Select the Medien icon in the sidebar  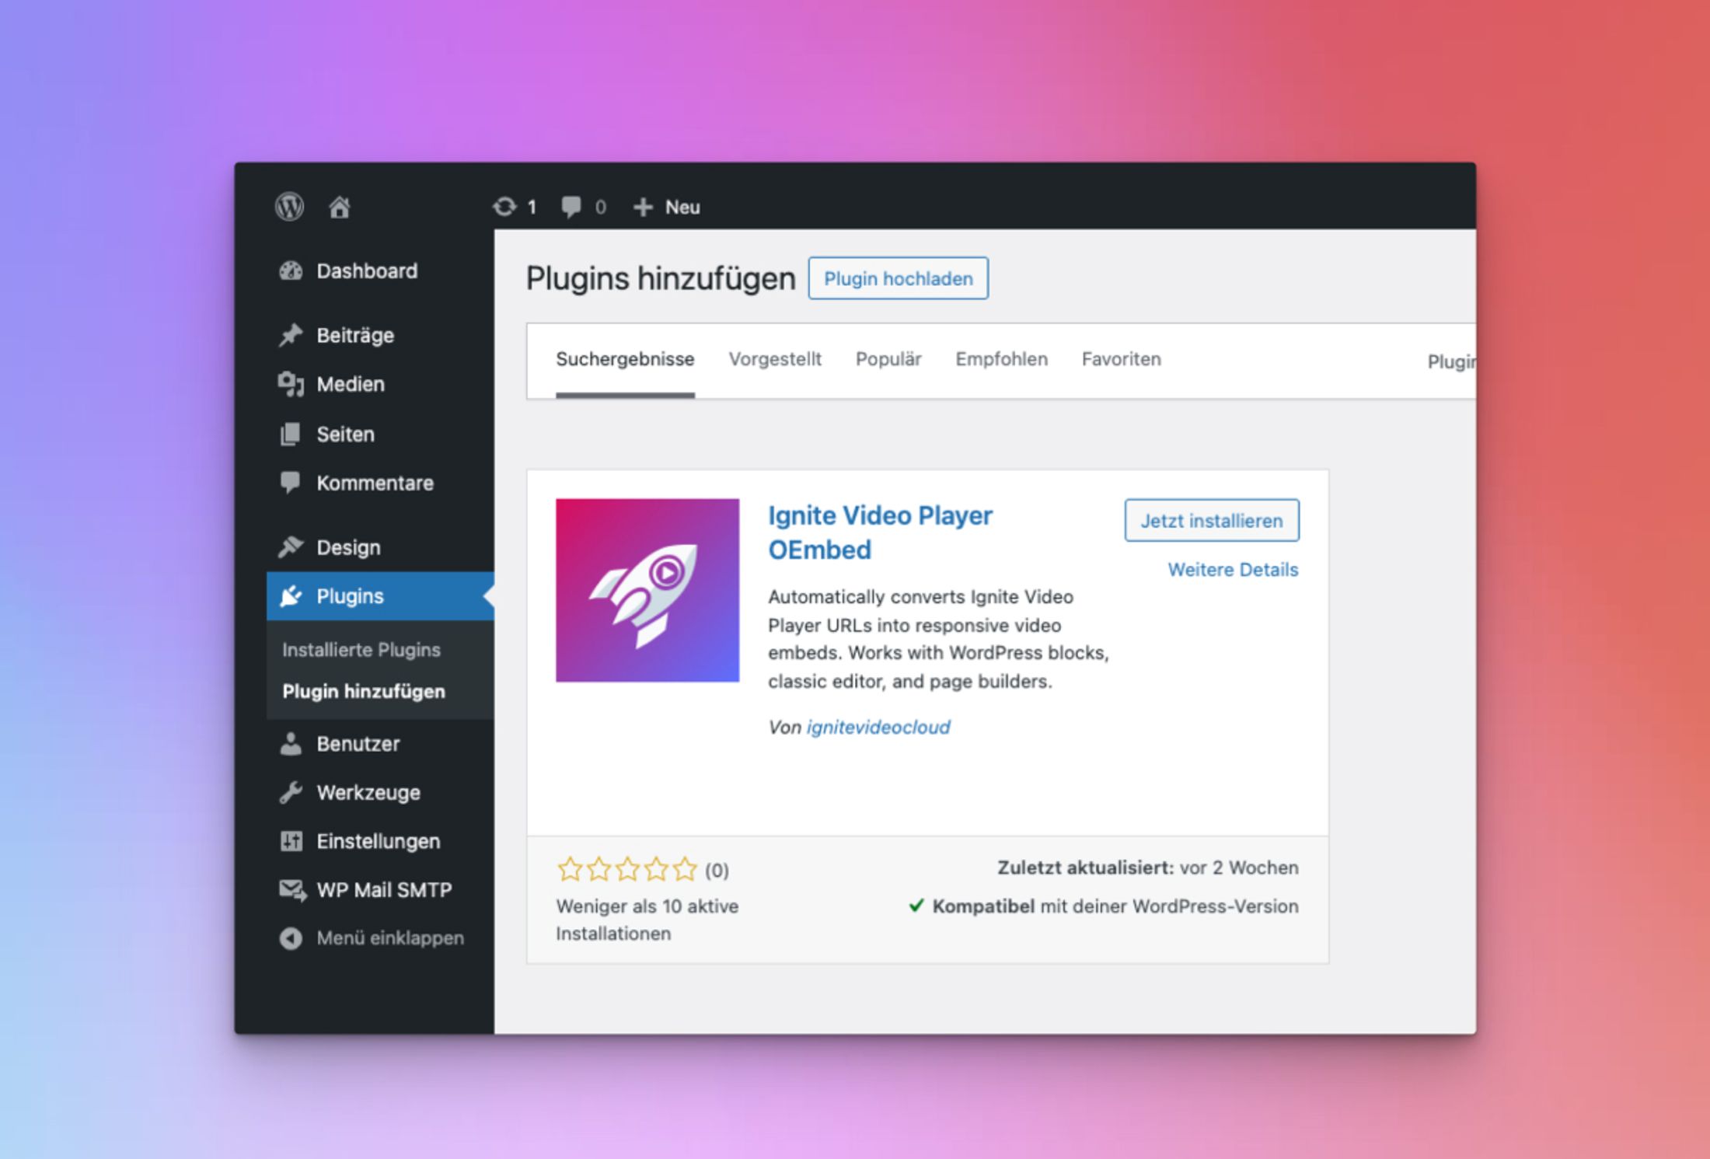pyautogui.click(x=291, y=383)
